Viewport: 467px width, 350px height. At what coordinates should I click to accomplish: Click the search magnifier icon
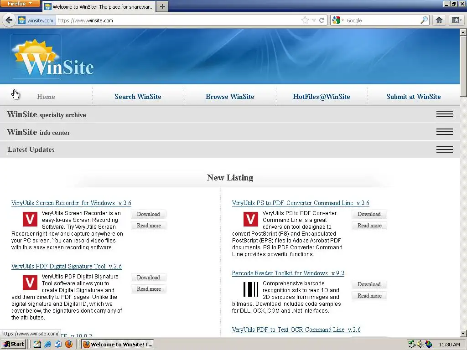tap(424, 20)
